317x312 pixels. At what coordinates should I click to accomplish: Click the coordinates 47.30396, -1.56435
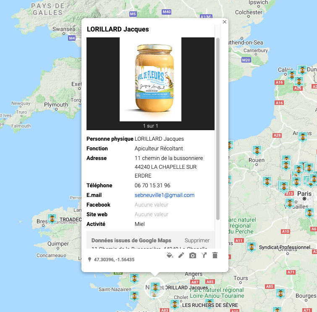click(114, 260)
